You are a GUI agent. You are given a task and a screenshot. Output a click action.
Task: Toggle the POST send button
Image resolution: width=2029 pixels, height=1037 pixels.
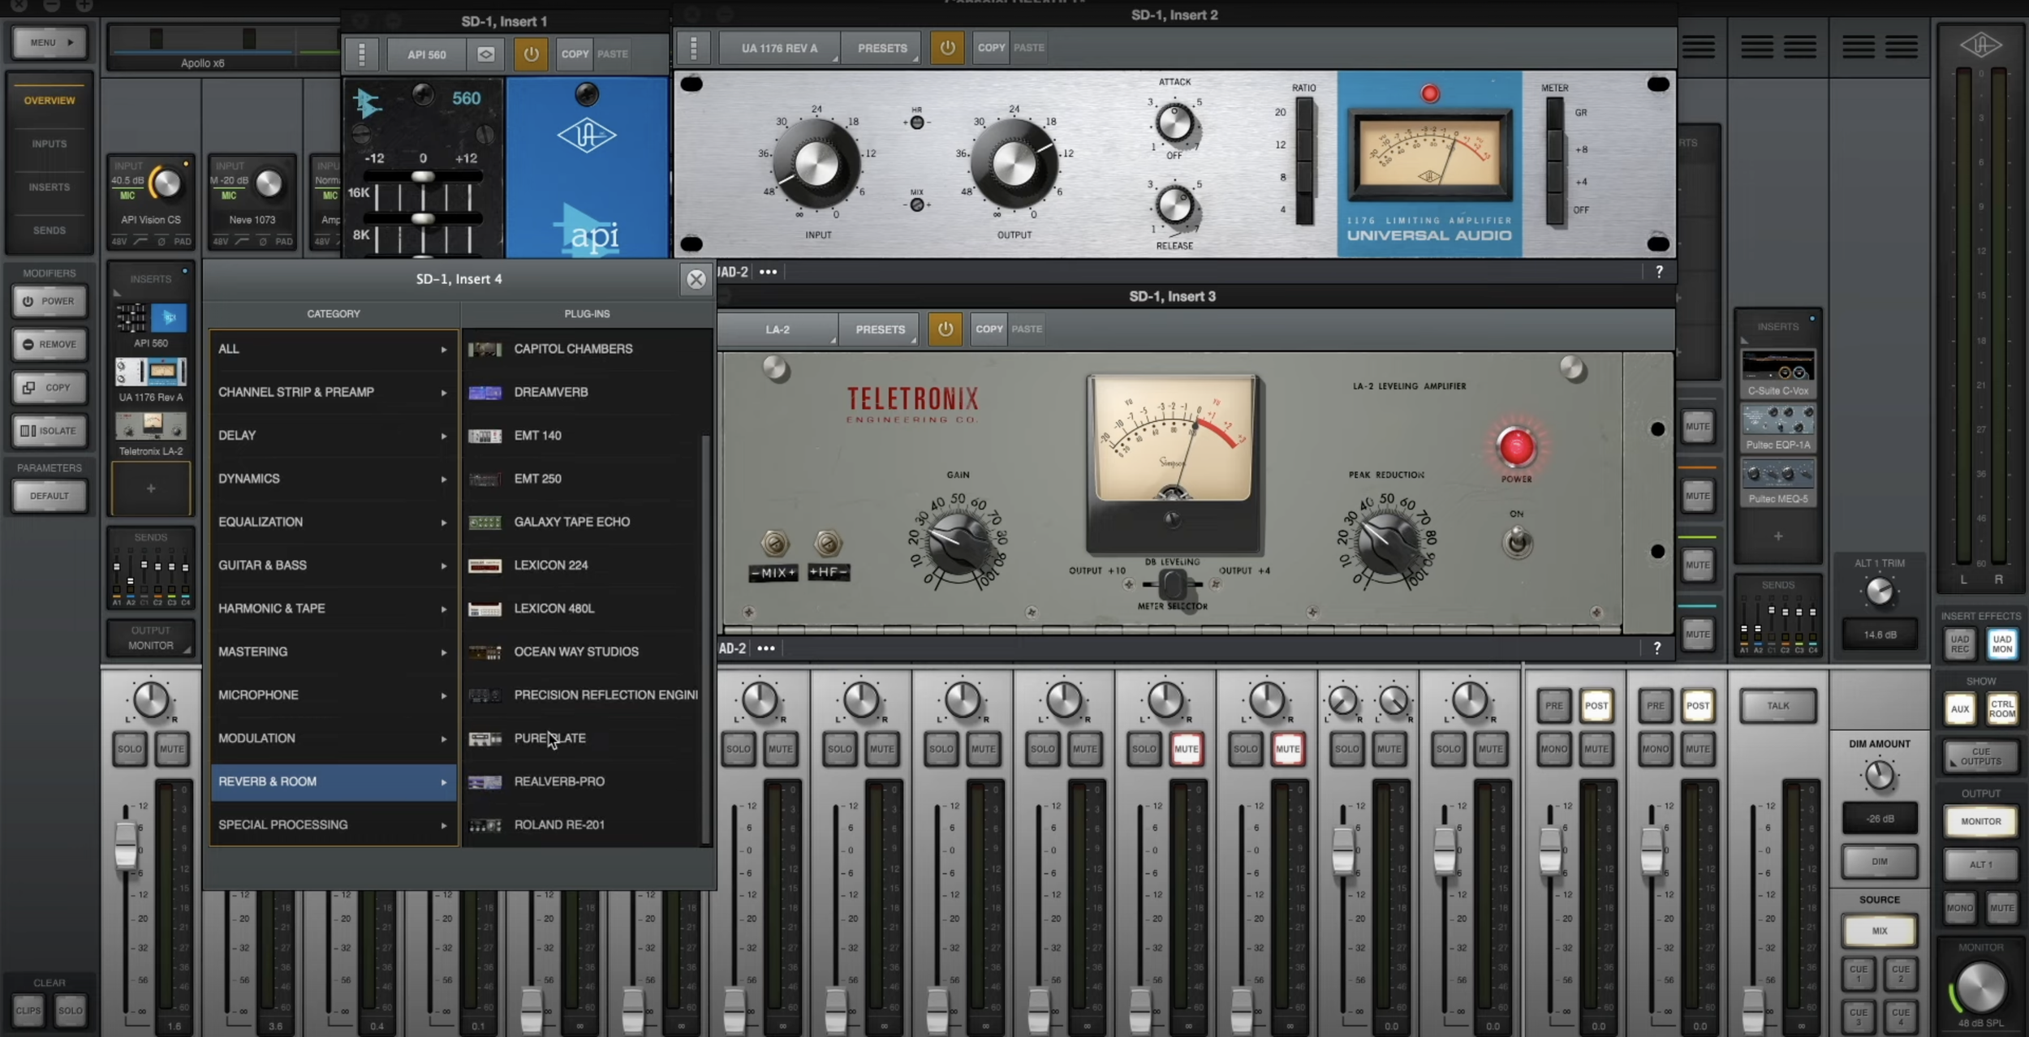(1596, 706)
